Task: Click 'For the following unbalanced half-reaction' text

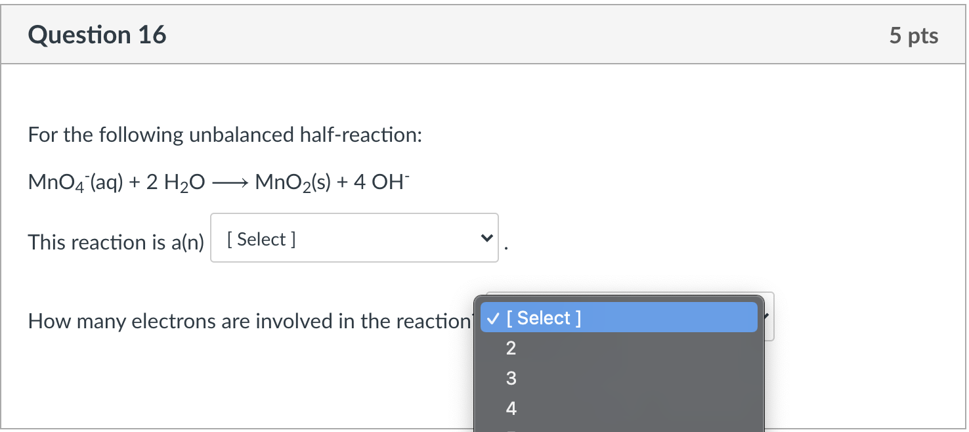Action: 225,135
